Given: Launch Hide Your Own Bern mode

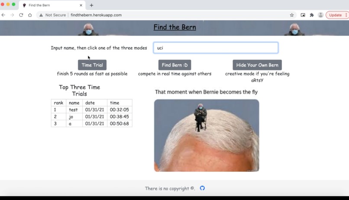Looking at the screenshot, I should coord(257,65).
